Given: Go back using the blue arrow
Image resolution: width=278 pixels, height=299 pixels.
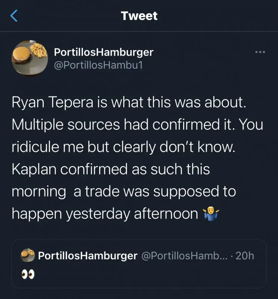Looking at the screenshot, I should pyautogui.click(x=14, y=16).
